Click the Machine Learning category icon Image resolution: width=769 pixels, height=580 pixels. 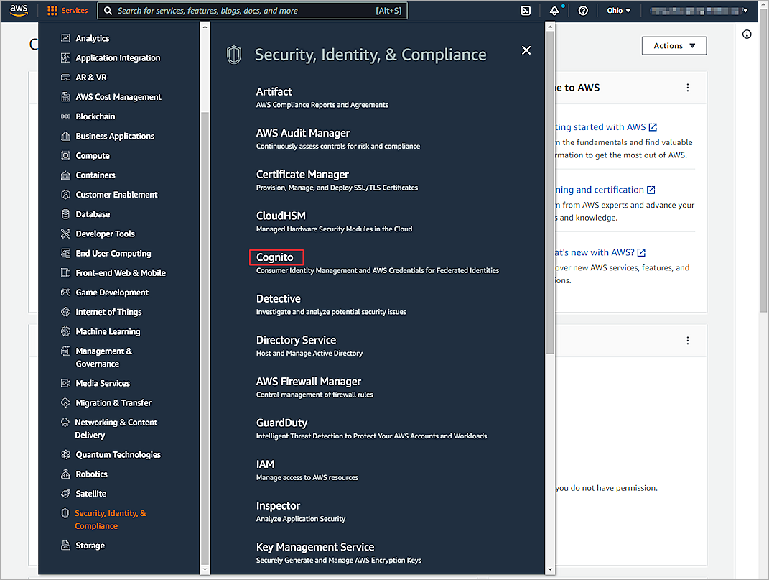tap(65, 331)
